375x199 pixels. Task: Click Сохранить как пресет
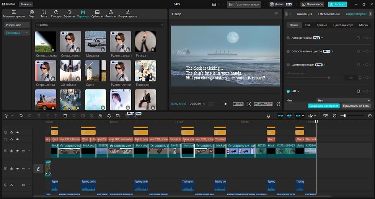324,106
